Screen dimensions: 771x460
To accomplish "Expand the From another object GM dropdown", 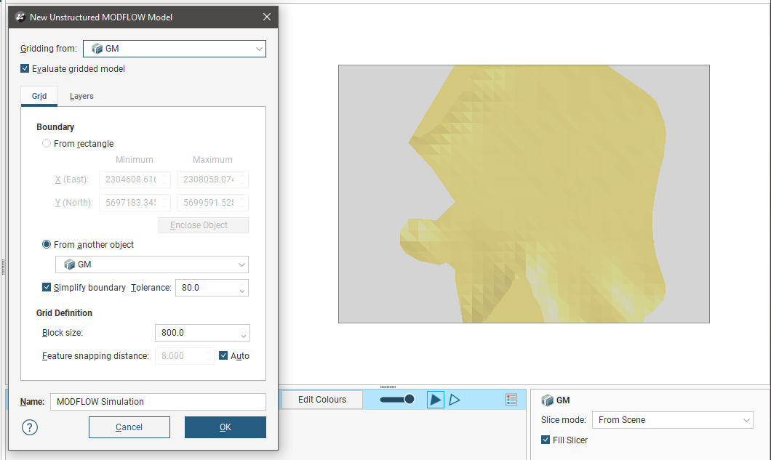I will point(151,265).
